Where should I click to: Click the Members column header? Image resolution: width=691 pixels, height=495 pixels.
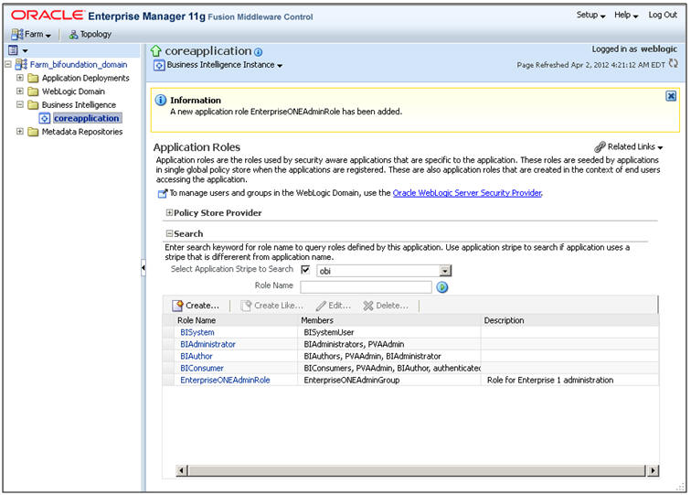point(317,320)
